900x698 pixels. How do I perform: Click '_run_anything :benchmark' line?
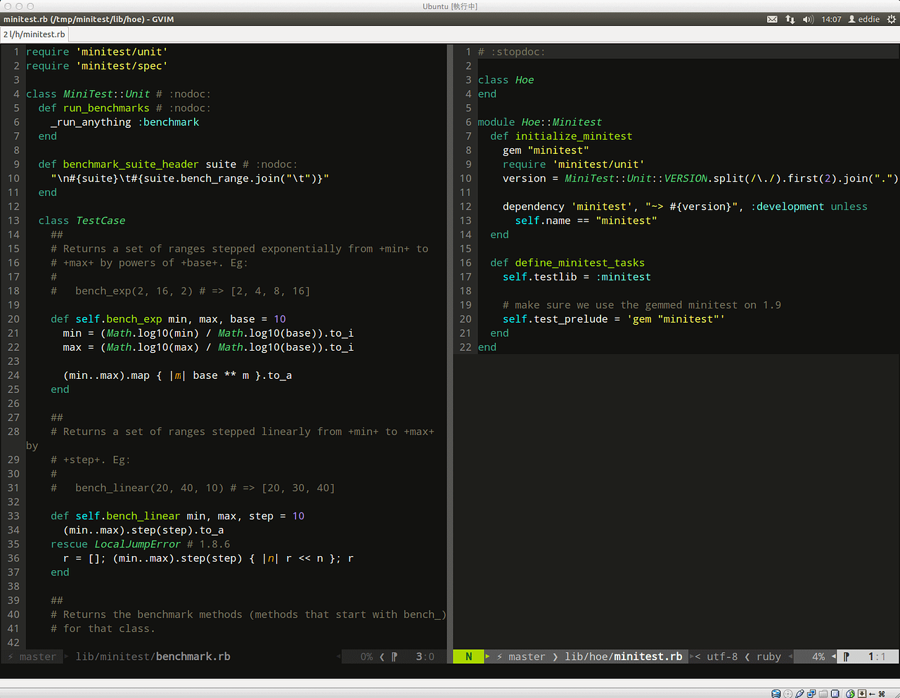click(x=125, y=122)
